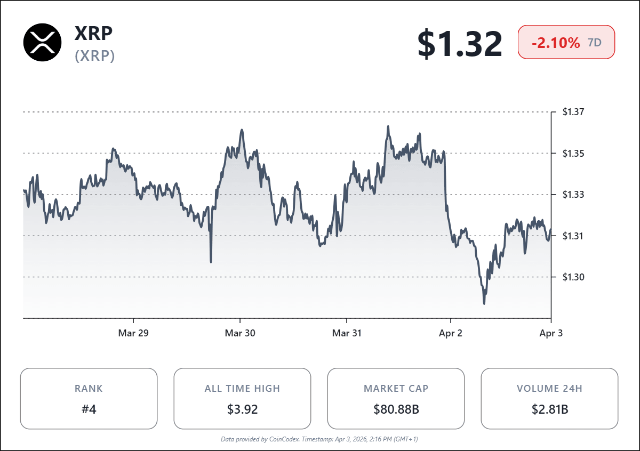Click the $1.33 price axis label
The width and height of the screenshot is (640, 451).
coord(573,195)
